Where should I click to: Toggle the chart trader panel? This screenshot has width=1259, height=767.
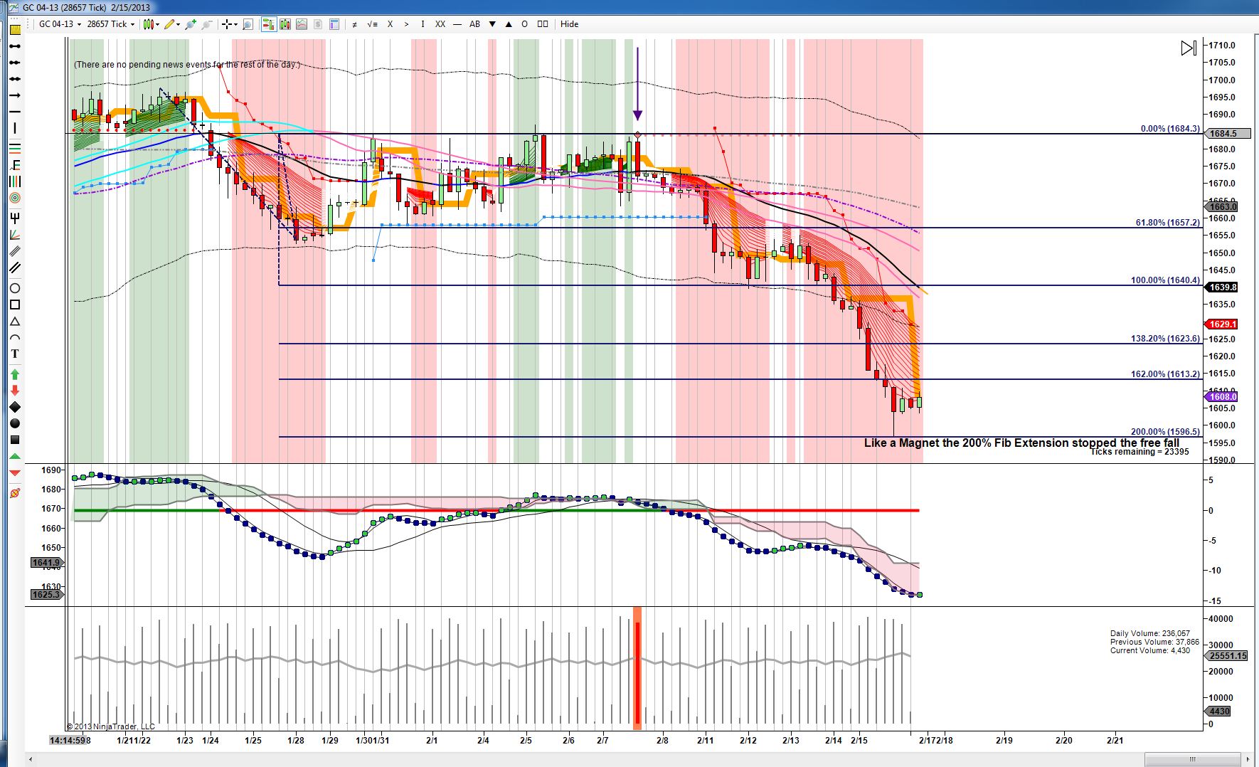point(268,24)
